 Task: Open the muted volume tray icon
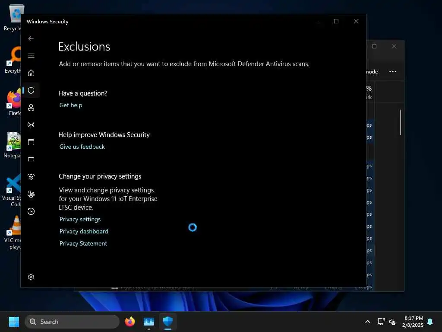click(x=392, y=322)
